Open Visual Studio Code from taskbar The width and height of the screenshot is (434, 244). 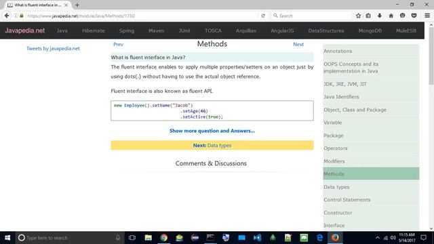257,238
